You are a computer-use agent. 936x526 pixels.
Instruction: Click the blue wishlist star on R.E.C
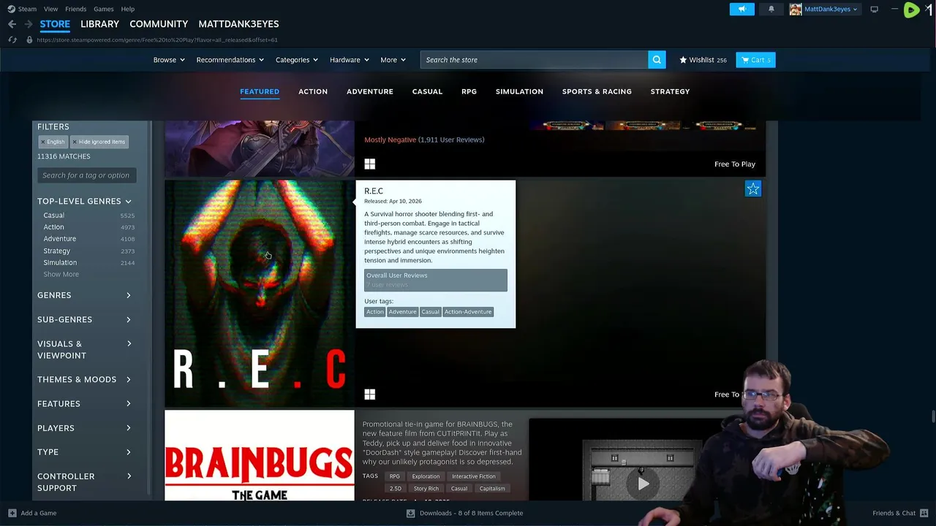pyautogui.click(x=753, y=189)
